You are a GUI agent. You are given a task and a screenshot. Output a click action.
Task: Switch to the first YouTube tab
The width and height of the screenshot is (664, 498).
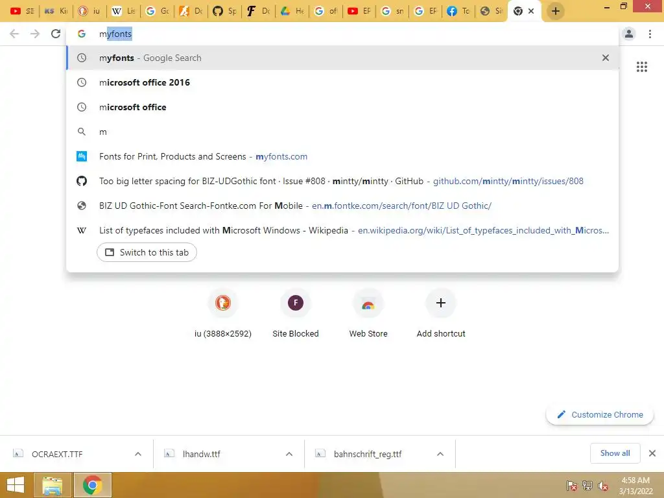(x=21, y=11)
